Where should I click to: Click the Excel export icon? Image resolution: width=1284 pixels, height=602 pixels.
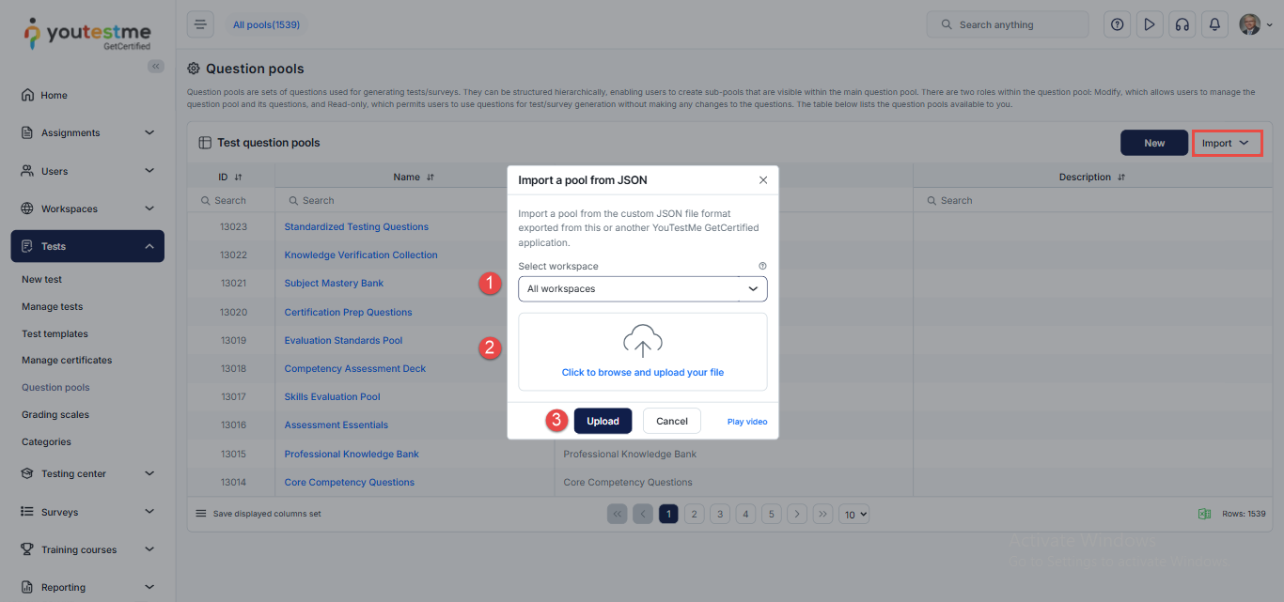click(x=1204, y=514)
